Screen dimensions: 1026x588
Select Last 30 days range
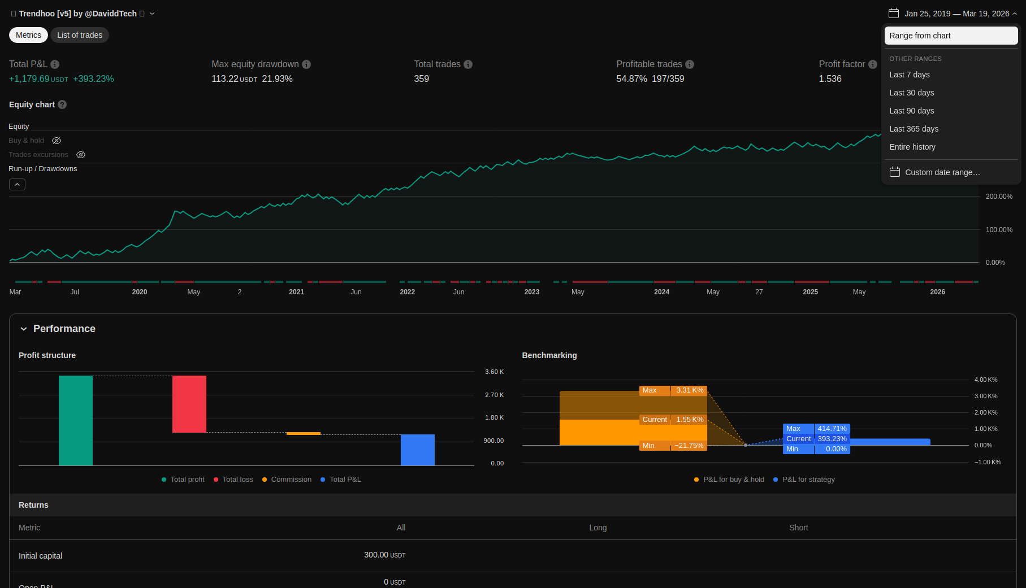[911, 93]
